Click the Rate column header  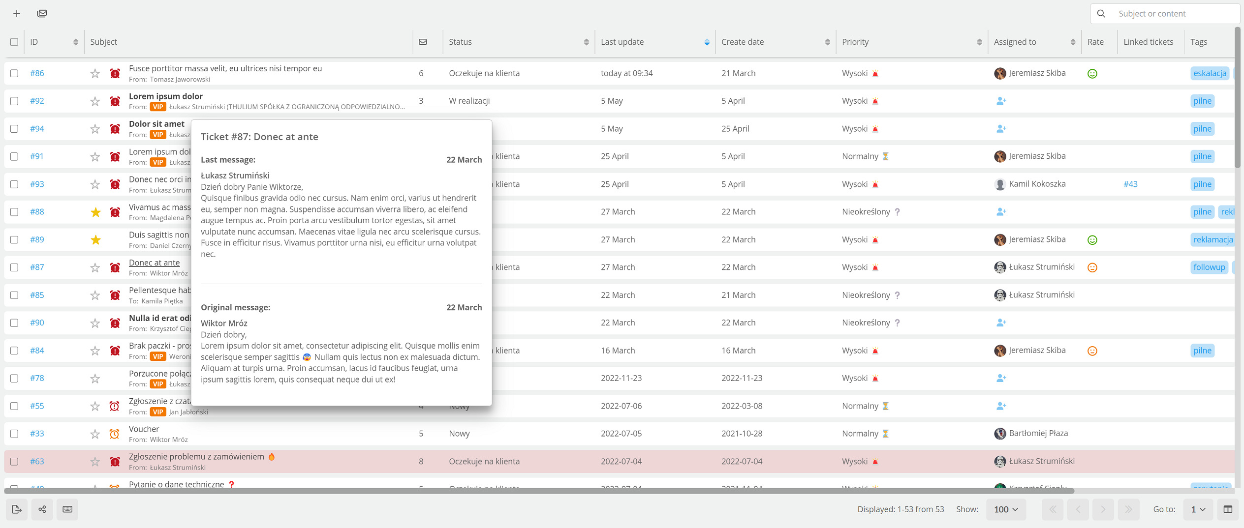tap(1095, 42)
